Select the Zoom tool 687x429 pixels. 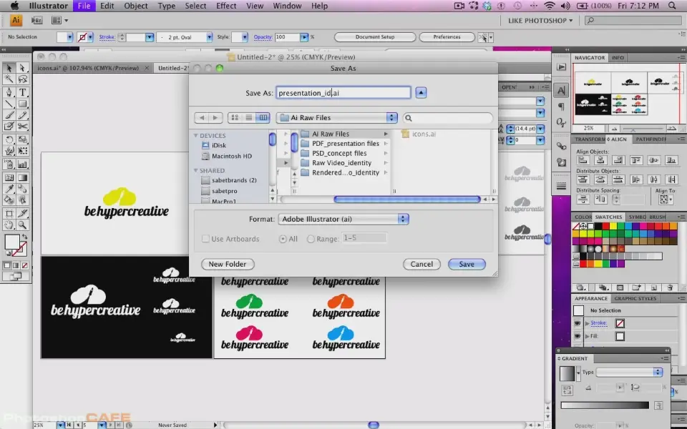click(22, 225)
